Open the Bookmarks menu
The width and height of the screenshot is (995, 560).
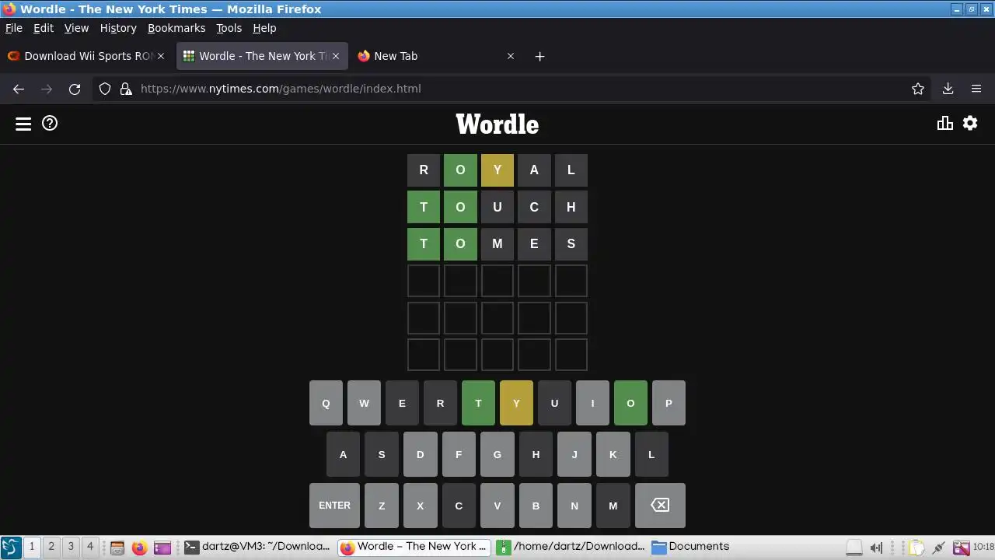click(176, 28)
